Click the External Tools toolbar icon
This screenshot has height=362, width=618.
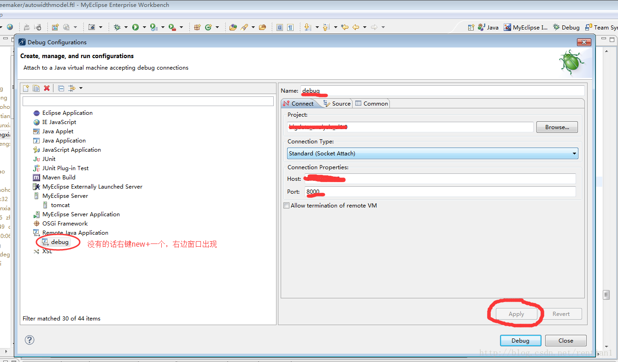click(172, 27)
